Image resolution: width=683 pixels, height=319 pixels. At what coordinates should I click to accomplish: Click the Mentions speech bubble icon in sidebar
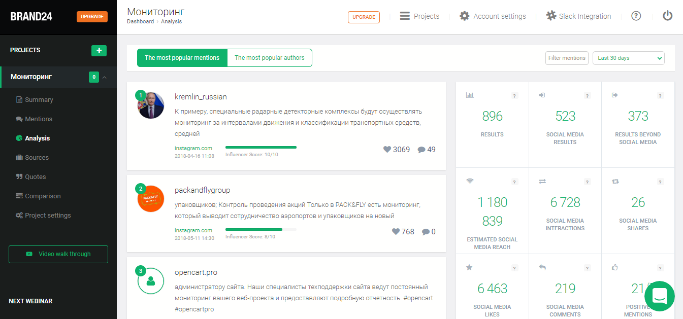19,119
